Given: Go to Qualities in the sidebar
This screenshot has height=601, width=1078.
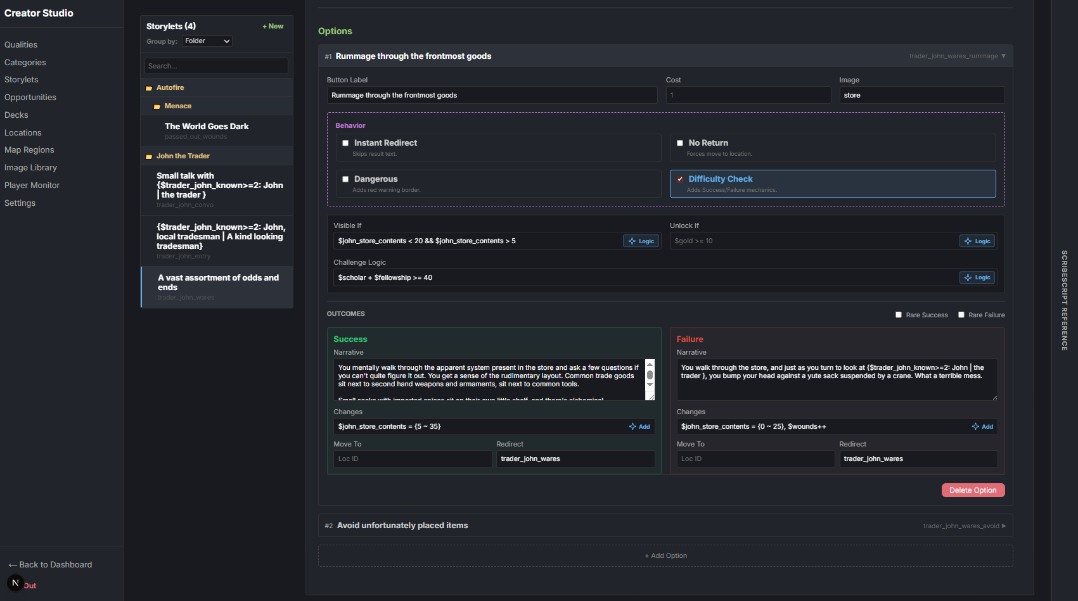Looking at the screenshot, I should pyautogui.click(x=21, y=45).
